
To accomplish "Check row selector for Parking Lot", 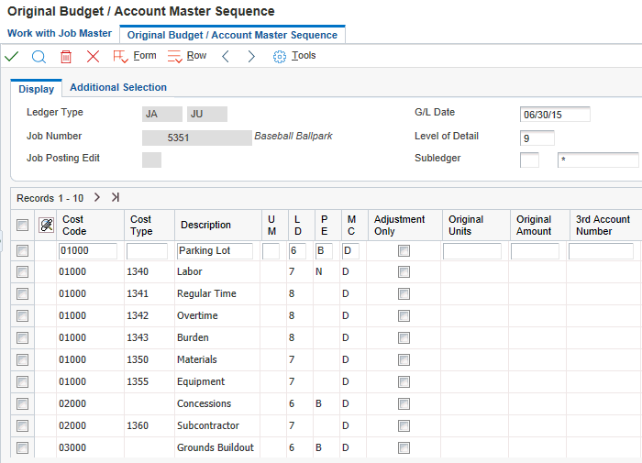I will (23, 250).
